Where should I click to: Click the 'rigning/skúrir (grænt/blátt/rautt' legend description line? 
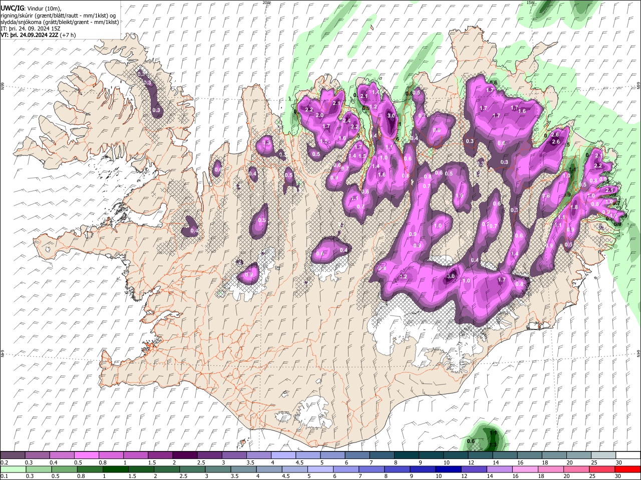pos(59,15)
